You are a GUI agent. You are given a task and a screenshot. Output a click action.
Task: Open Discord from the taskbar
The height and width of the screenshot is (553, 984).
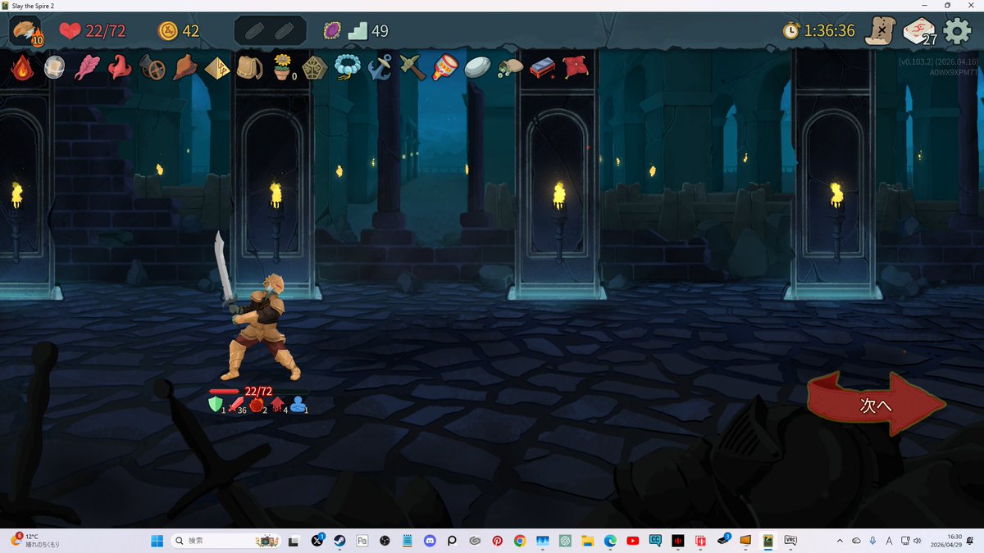point(430,541)
